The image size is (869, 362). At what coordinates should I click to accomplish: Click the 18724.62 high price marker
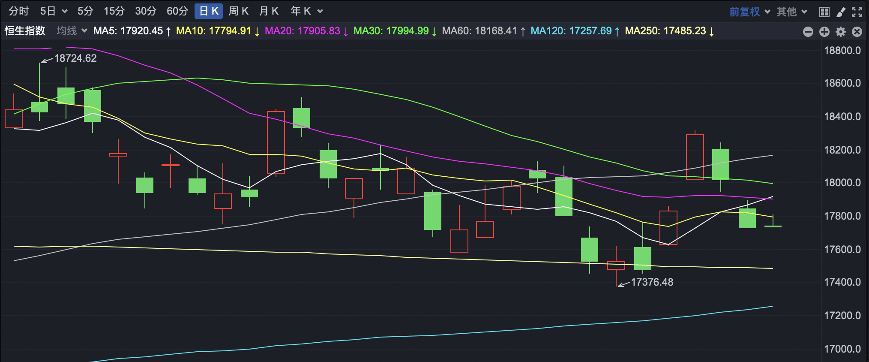coord(75,58)
